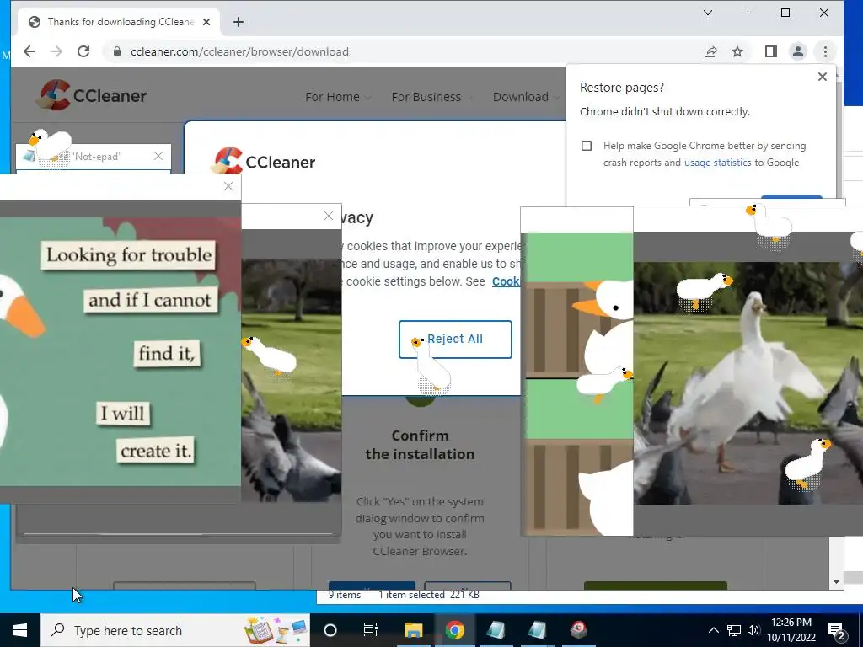Click the site padlock icon
Image resolution: width=863 pixels, height=647 pixels.
[116, 51]
